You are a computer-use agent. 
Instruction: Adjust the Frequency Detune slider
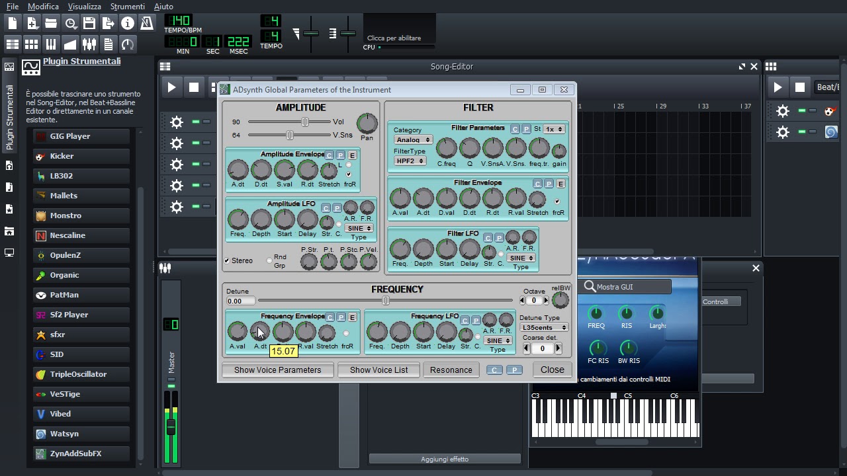pyautogui.click(x=386, y=301)
